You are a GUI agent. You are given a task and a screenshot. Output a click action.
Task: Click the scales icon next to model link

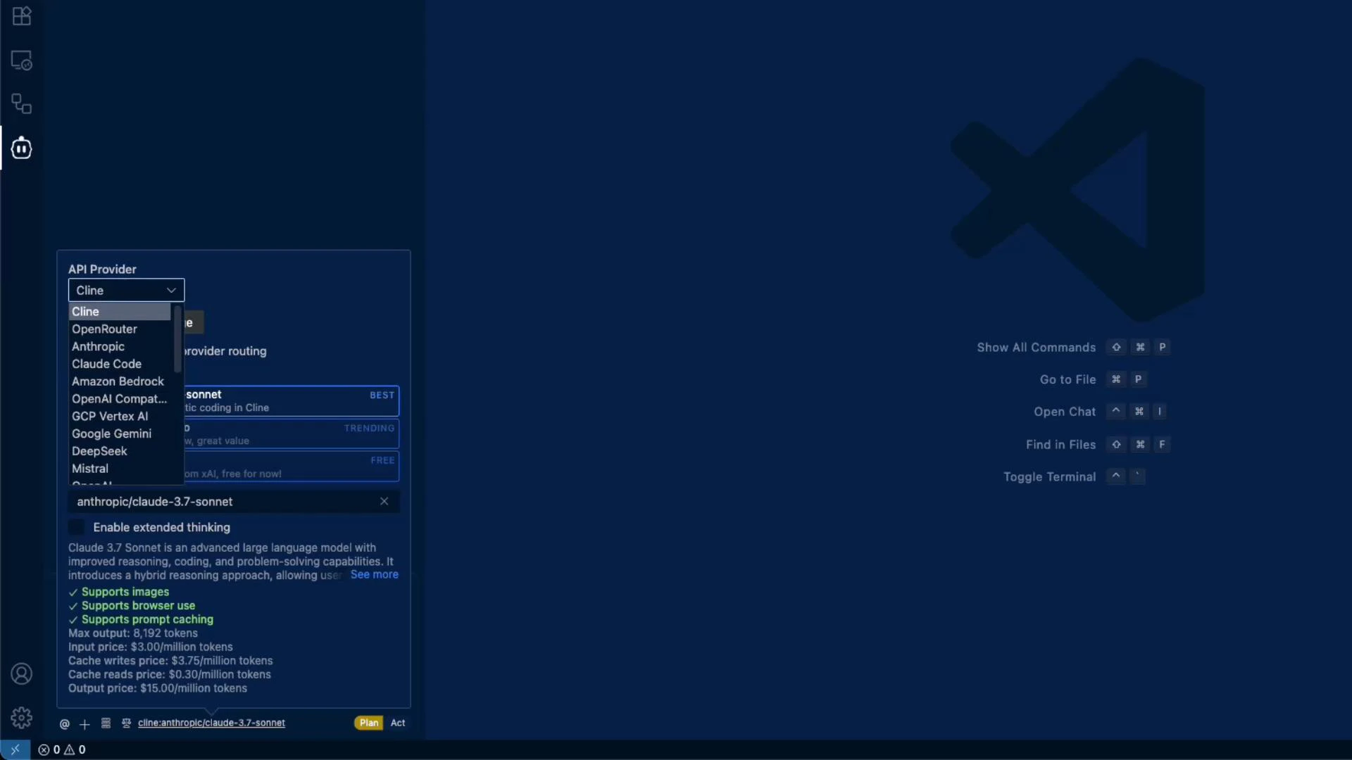tap(125, 723)
